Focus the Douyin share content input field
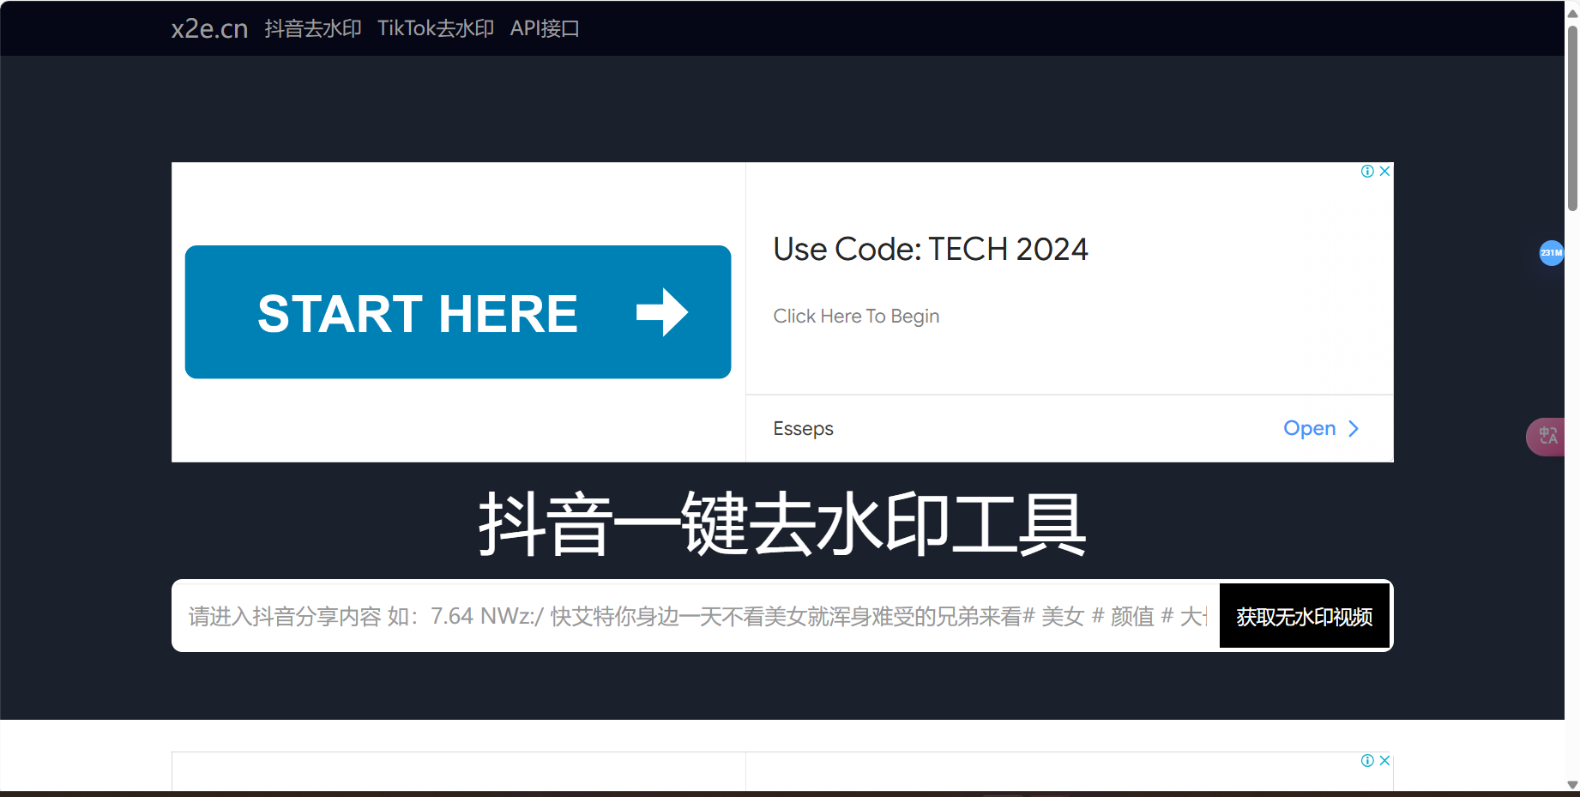 (695, 616)
